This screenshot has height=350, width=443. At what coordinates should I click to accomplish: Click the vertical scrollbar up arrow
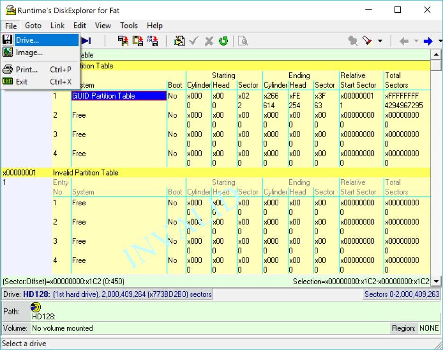tap(436, 55)
